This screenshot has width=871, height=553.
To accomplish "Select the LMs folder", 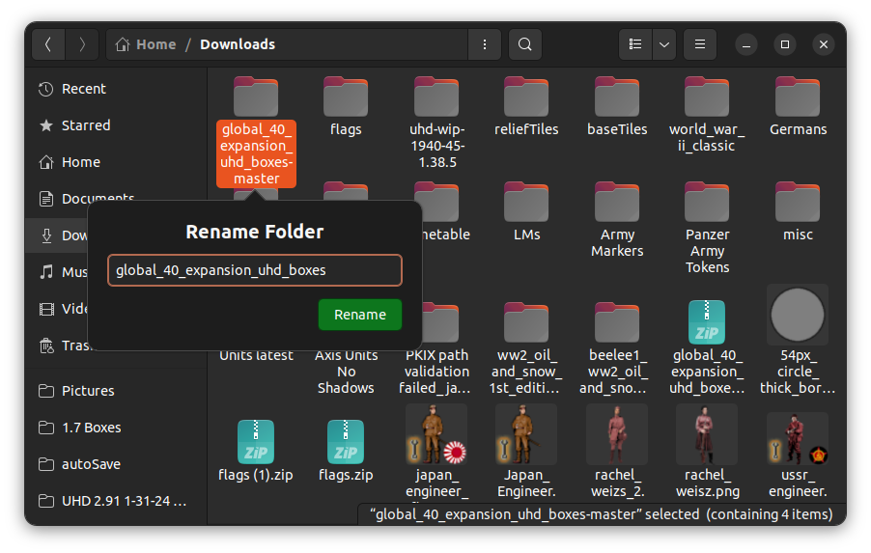I will click(526, 212).
